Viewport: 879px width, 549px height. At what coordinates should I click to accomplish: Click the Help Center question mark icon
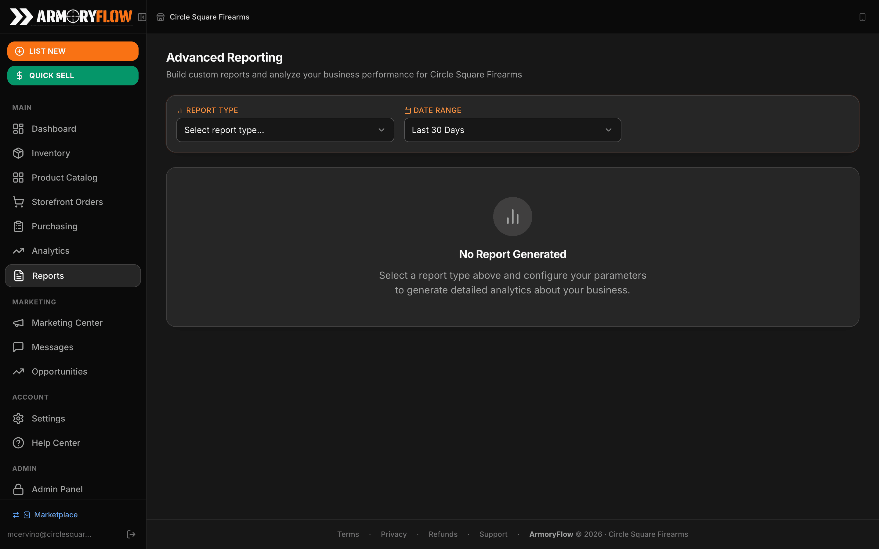pos(18,443)
